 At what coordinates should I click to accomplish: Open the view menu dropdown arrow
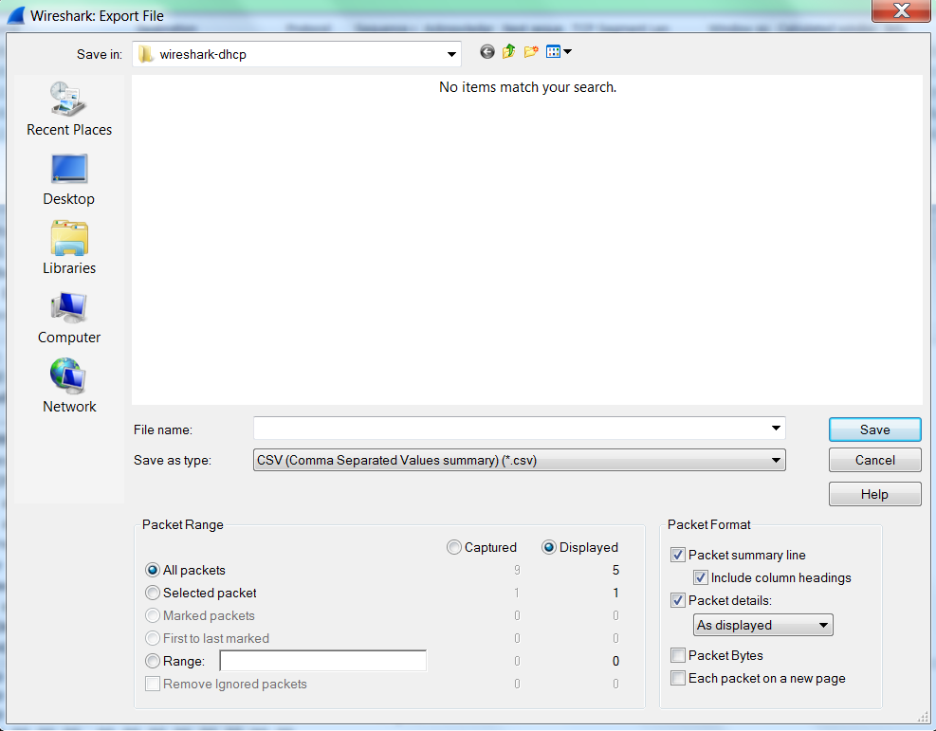(x=568, y=52)
